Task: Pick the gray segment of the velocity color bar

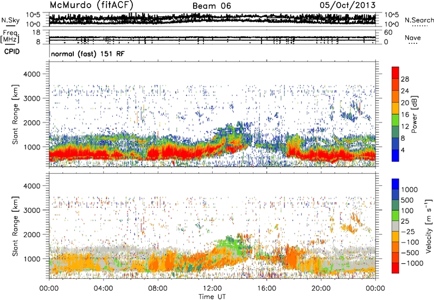Action: (395, 226)
